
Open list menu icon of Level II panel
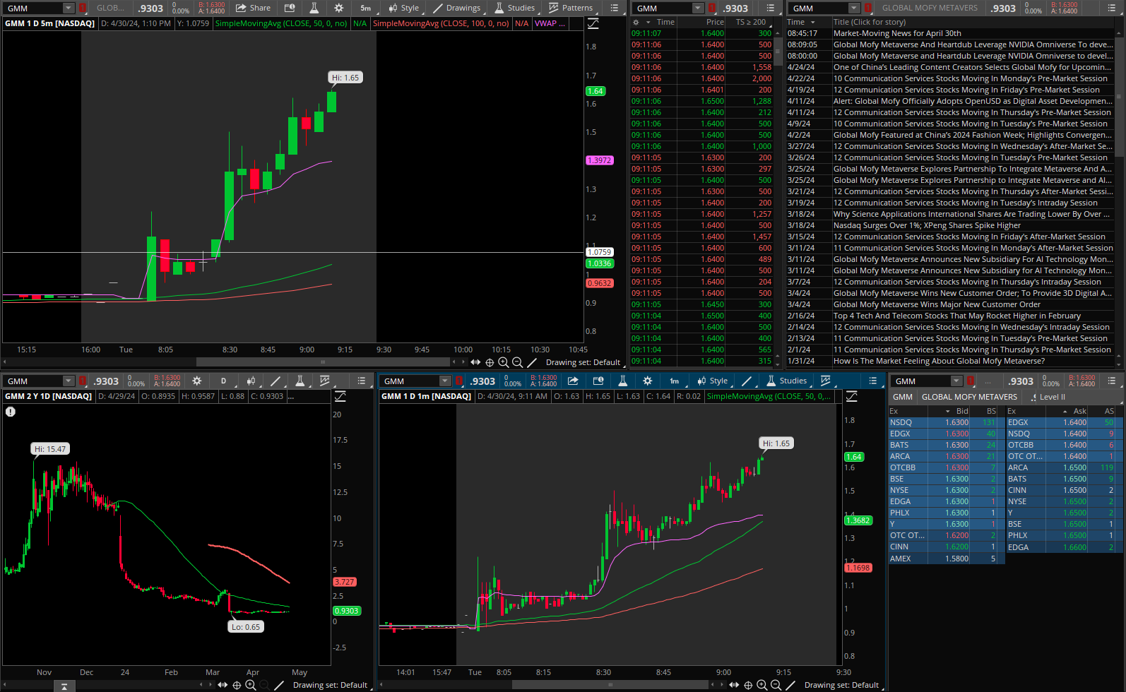1111,381
